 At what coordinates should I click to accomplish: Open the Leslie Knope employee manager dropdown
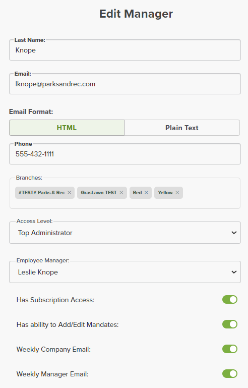coord(125,272)
